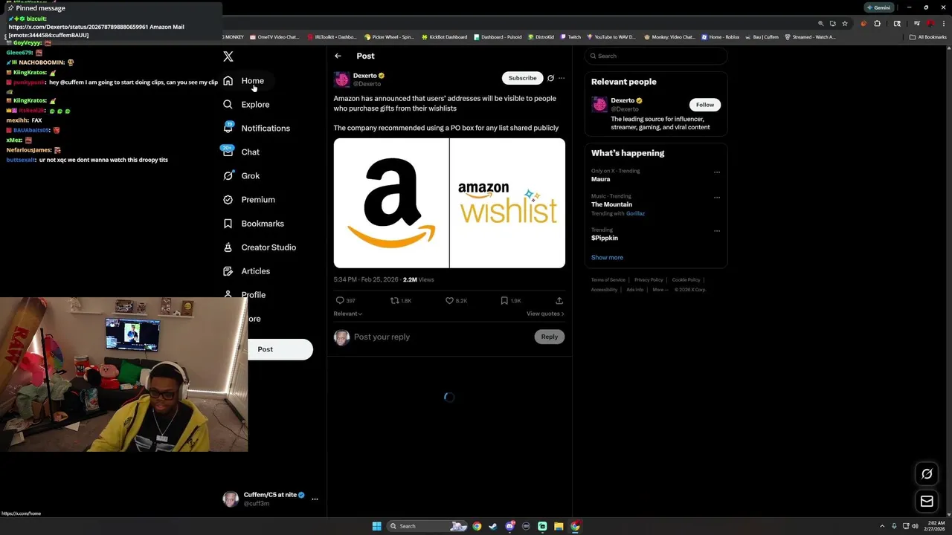The image size is (952, 535).
Task: Open Bookmarks from the sidebar
Action: click(x=254, y=223)
